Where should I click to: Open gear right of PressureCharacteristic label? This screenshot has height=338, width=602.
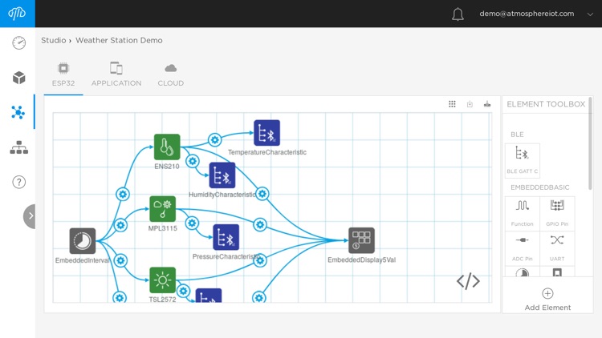260,261
